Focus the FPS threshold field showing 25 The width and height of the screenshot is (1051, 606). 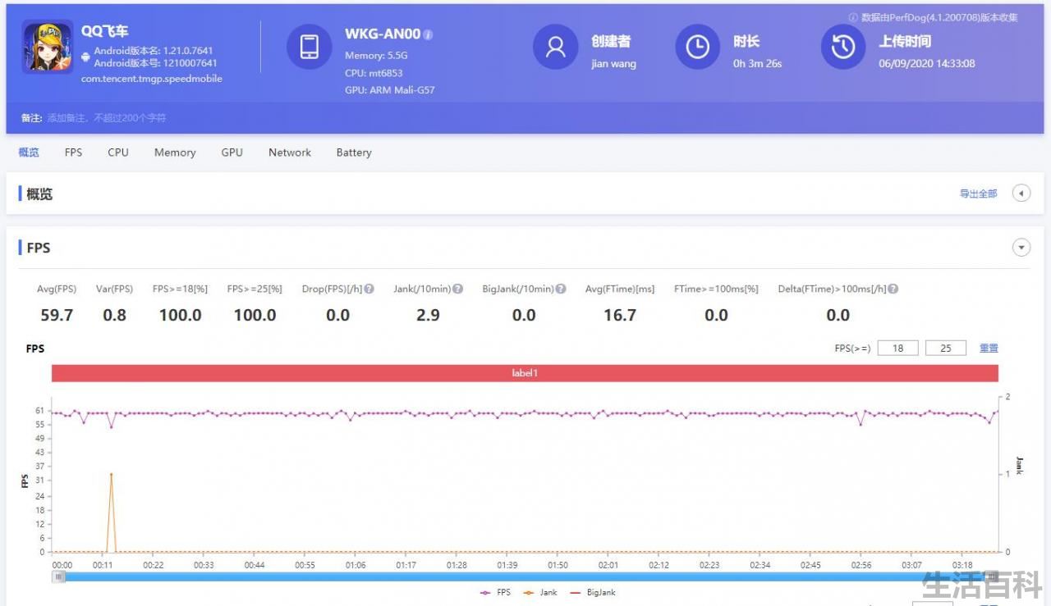pos(946,349)
